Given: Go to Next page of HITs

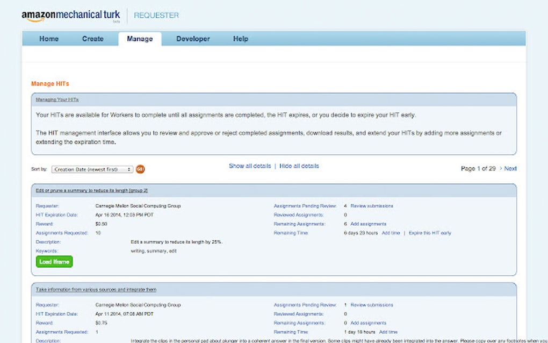Looking at the screenshot, I should coord(510,168).
